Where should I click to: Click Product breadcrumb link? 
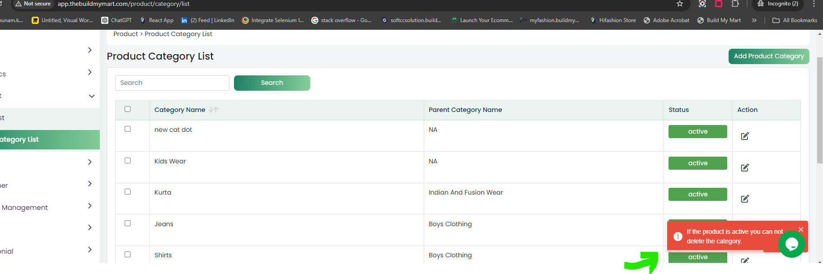[126, 34]
